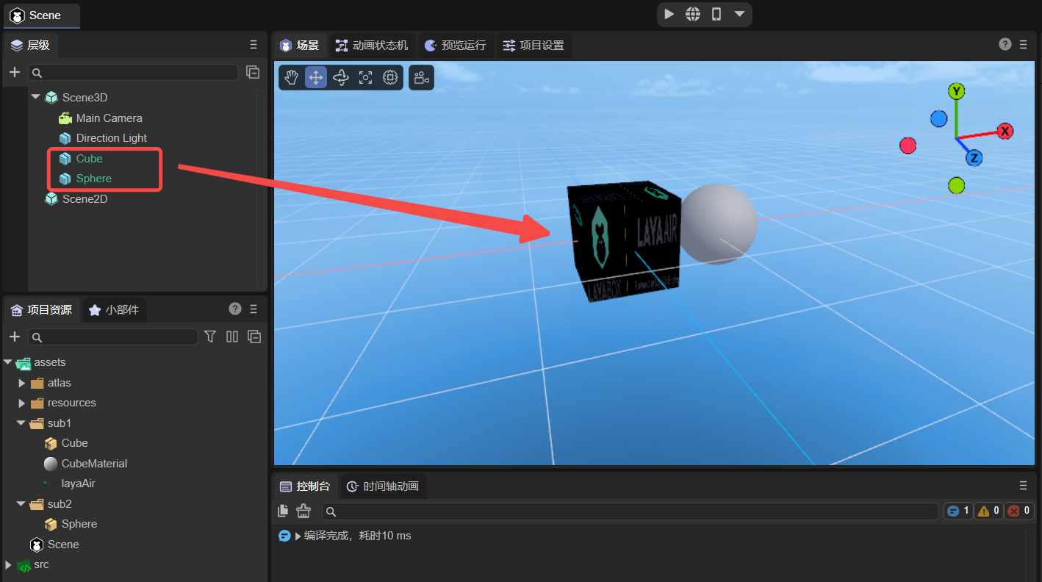The image size is (1042, 582).
Task: Toggle the warning log filter in console
Action: pos(988,511)
